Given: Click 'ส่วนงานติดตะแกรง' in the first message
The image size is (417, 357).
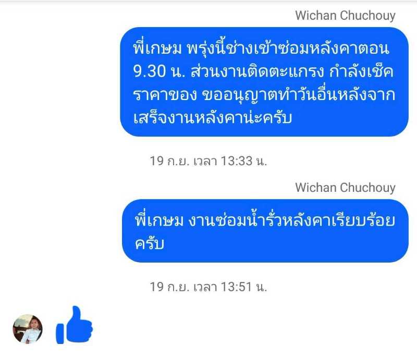Looking at the screenshot, I should [257, 71].
